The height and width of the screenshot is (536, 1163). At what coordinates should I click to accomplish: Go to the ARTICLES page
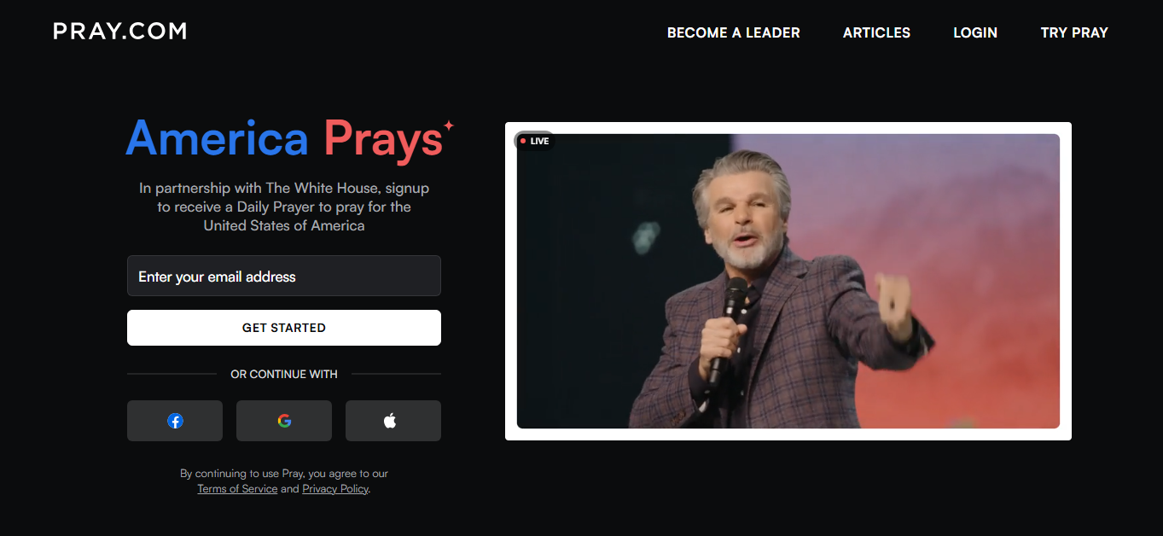[876, 32]
